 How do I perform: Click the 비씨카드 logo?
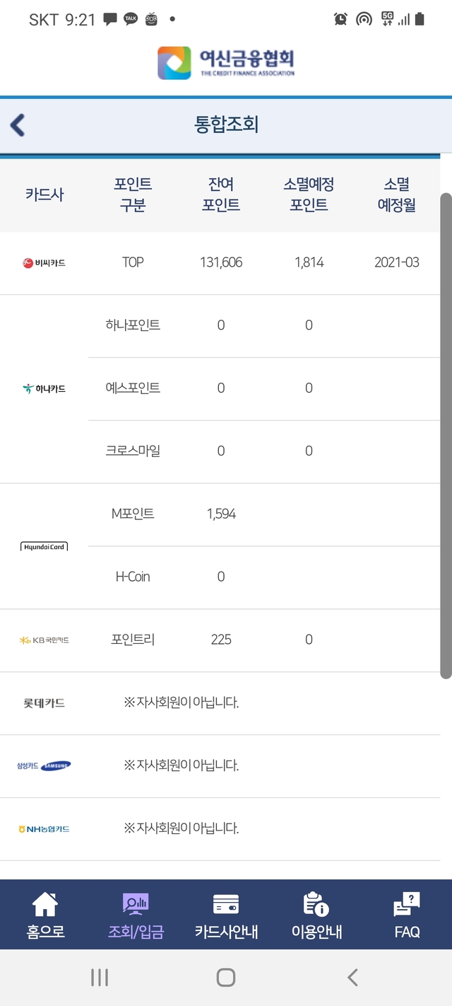(x=42, y=262)
